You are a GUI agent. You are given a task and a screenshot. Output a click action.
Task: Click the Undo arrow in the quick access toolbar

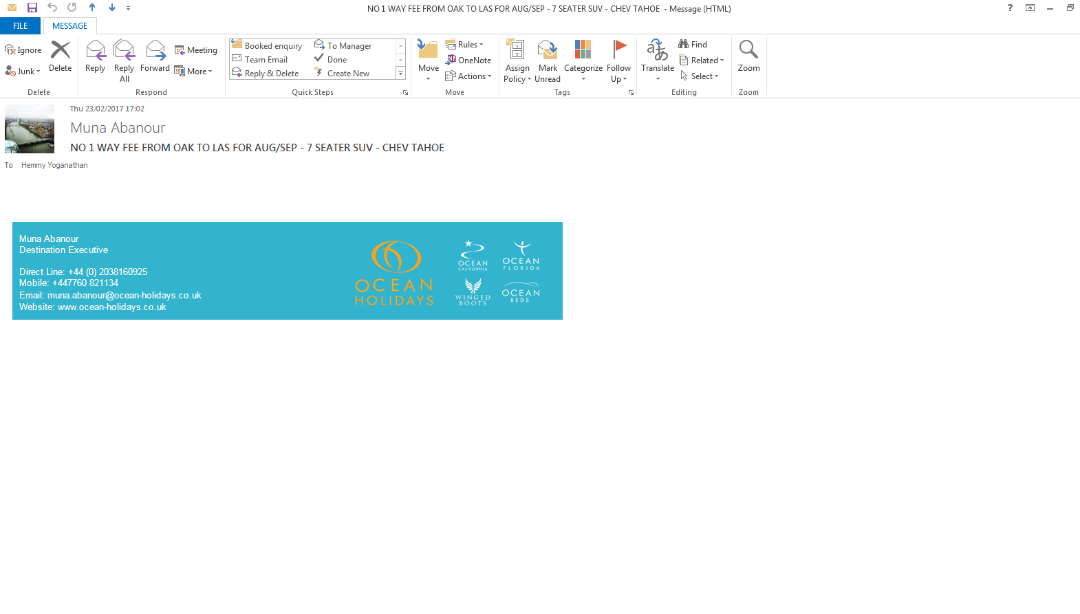pyautogui.click(x=52, y=8)
